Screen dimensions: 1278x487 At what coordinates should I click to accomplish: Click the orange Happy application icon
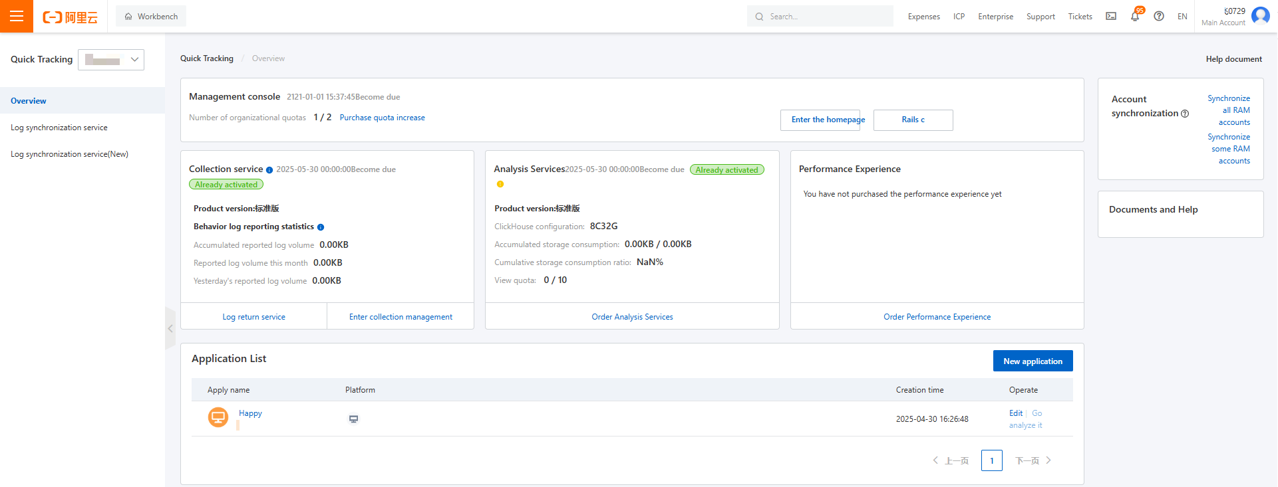(x=218, y=417)
